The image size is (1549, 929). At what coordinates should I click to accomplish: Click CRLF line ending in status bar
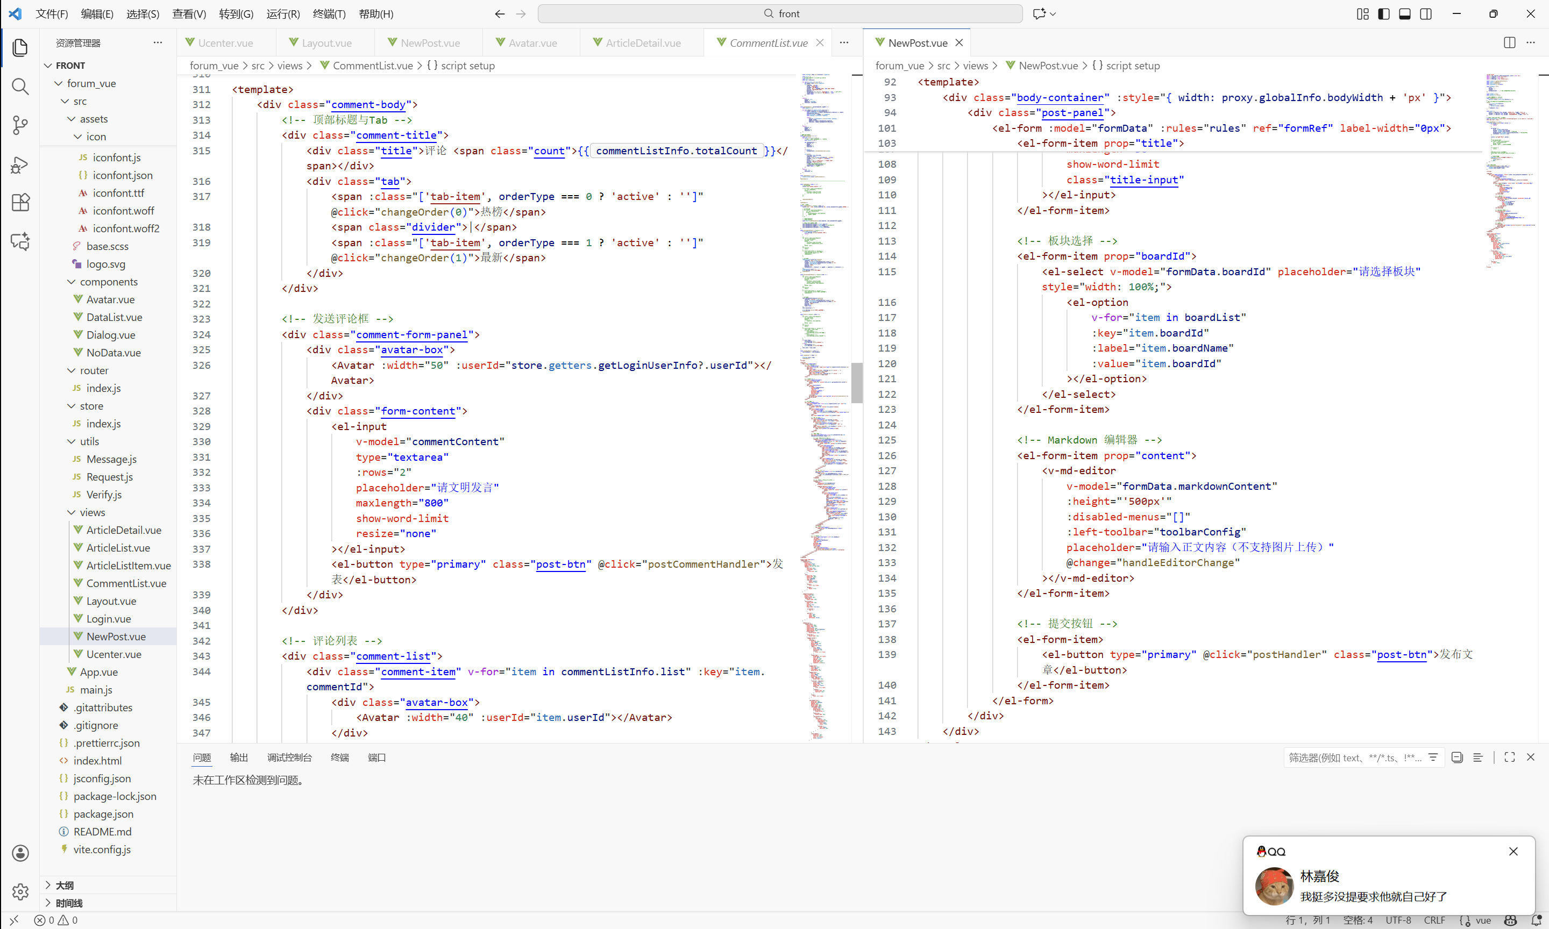click(1434, 920)
